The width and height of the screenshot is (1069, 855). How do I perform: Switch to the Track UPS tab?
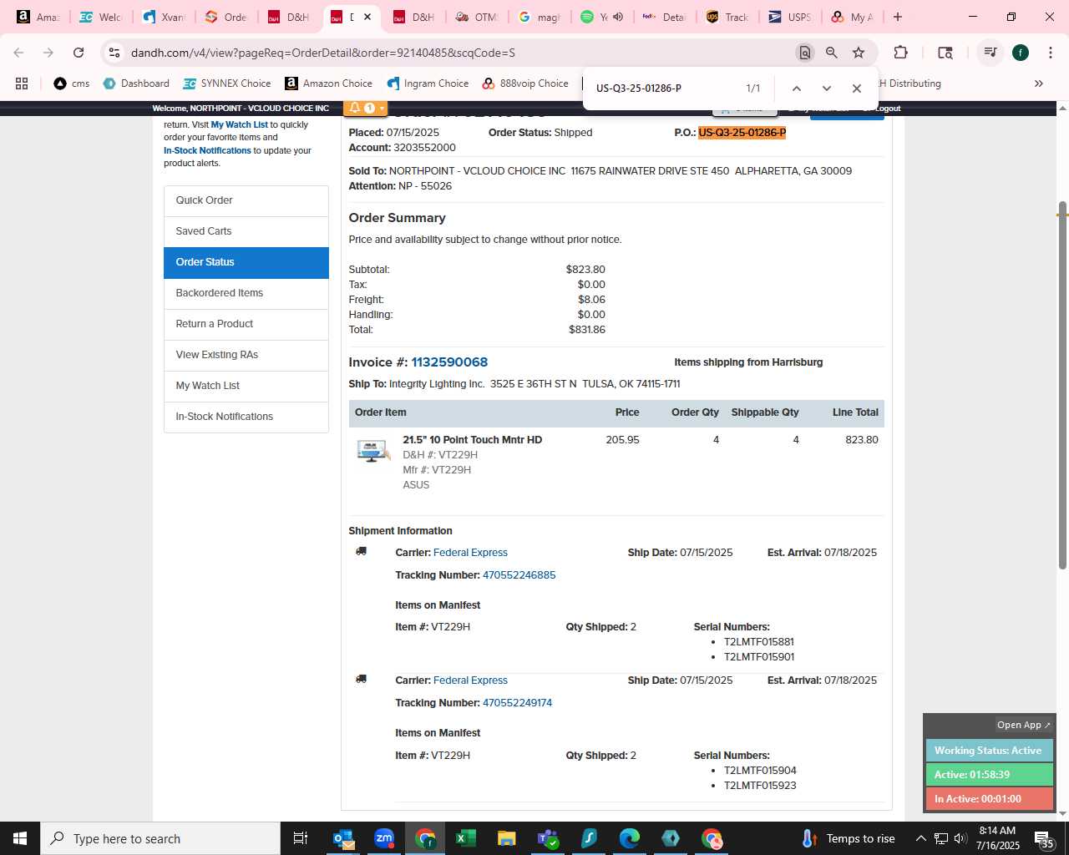point(727,17)
